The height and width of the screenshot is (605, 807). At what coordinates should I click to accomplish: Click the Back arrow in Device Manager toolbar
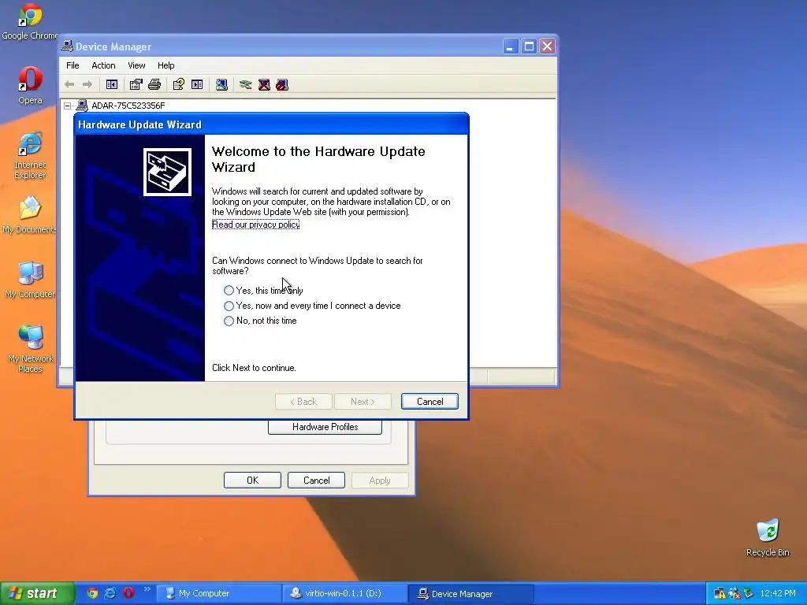69,84
